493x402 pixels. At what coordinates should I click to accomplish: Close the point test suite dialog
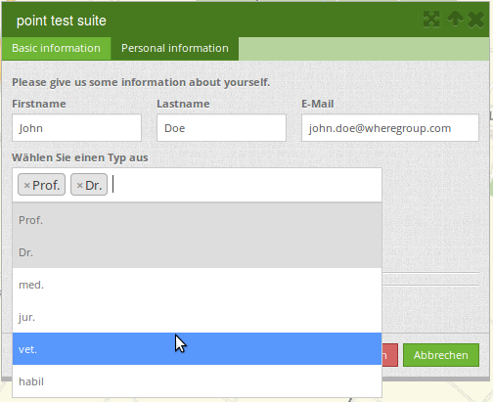click(476, 21)
